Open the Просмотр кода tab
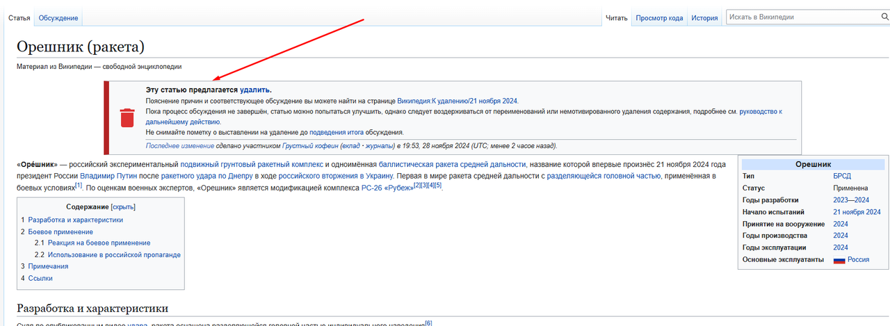Image resolution: width=890 pixels, height=326 pixels. [x=659, y=18]
